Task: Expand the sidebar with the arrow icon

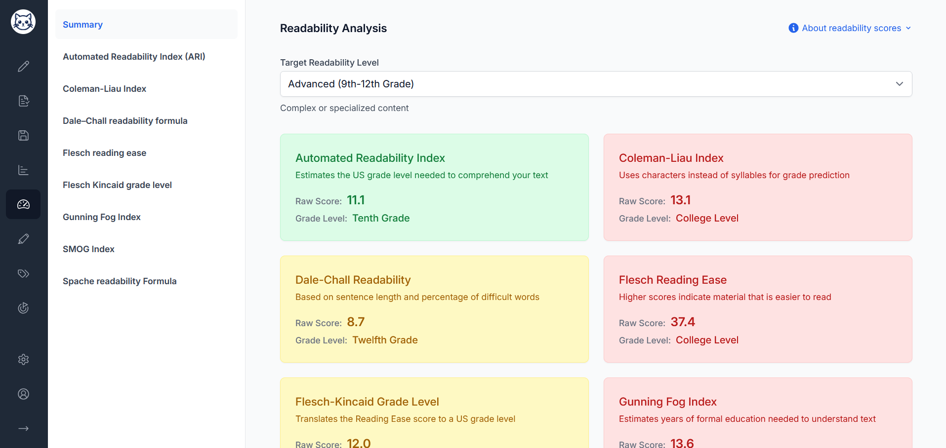Action: pos(23,428)
